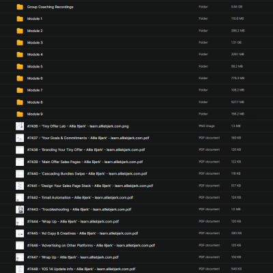Viewport: 273px width, 273px height.
Task: Click the Module 6 folder icon
Action: (x=20, y=78)
